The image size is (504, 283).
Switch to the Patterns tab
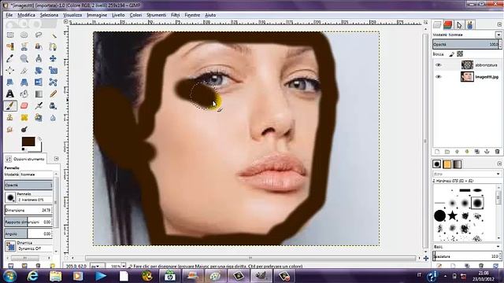click(447, 164)
